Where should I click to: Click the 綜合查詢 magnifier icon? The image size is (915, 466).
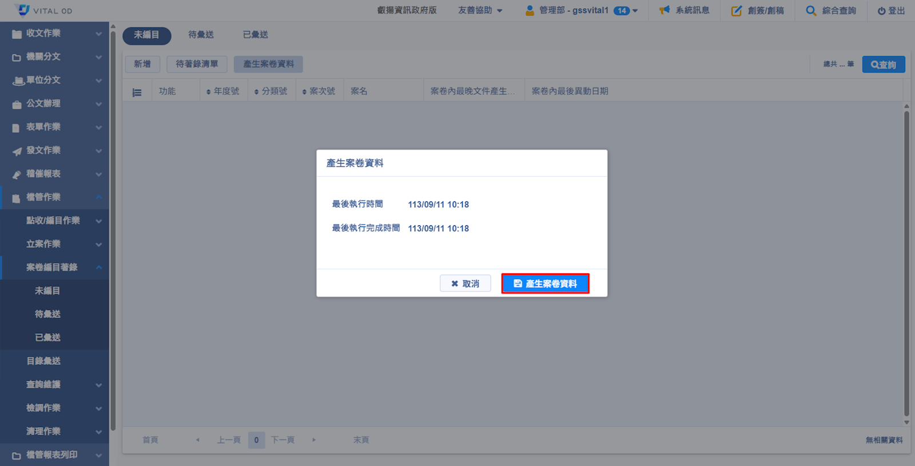810,10
